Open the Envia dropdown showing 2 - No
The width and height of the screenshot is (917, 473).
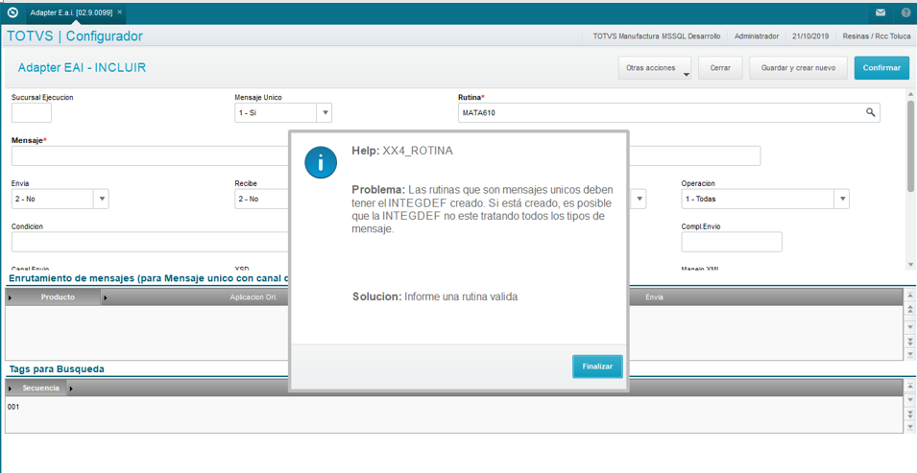point(102,199)
